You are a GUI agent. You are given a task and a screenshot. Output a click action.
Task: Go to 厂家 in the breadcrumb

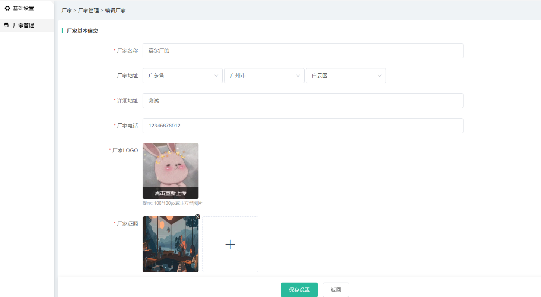[x=67, y=10]
